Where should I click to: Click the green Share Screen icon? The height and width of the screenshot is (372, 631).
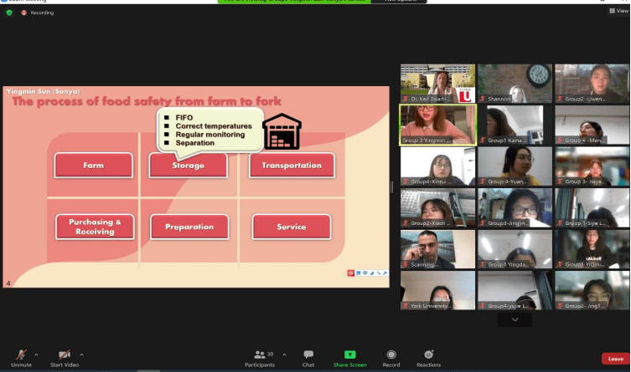349,354
